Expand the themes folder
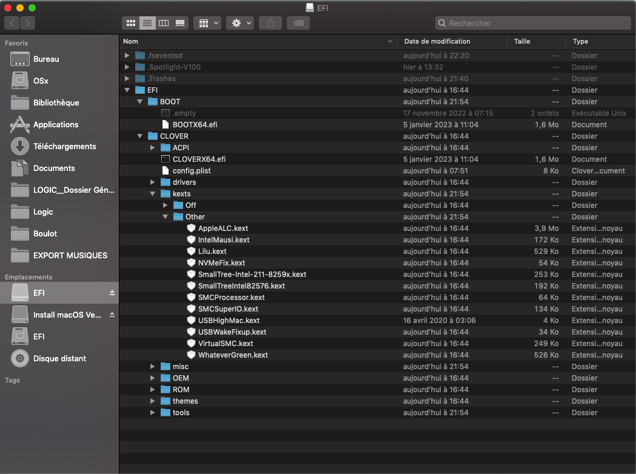The height and width of the screenshot is (474, 636). (153, 401)
